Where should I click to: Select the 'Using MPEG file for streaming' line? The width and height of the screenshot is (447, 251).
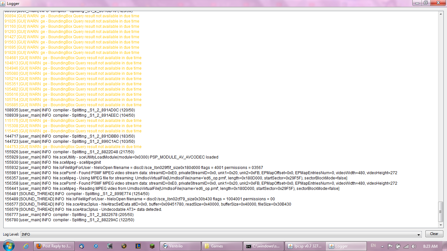click(x=176, y=178)
